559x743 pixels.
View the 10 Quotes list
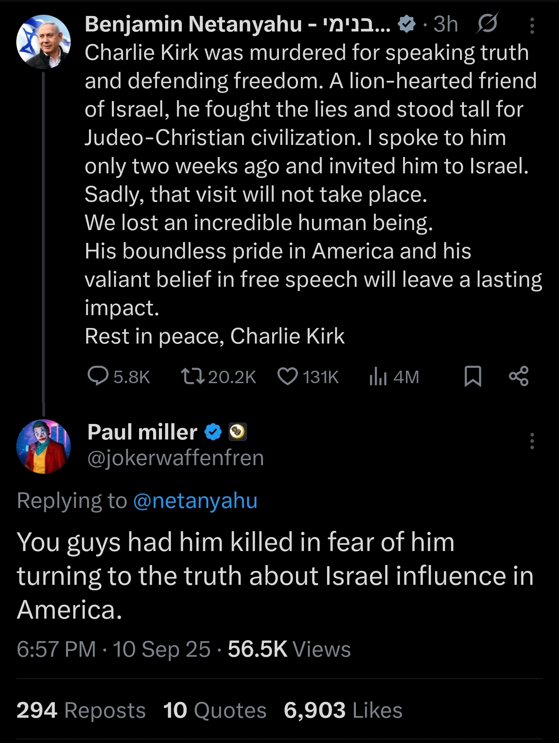[x=214, y=710]
